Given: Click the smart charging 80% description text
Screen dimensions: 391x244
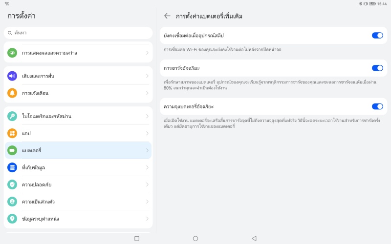Looking at the screenshot, I should (x=270, y=85).
